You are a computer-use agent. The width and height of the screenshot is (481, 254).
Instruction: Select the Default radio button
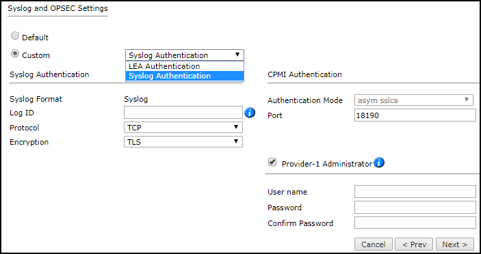click(x=15, y=36)
